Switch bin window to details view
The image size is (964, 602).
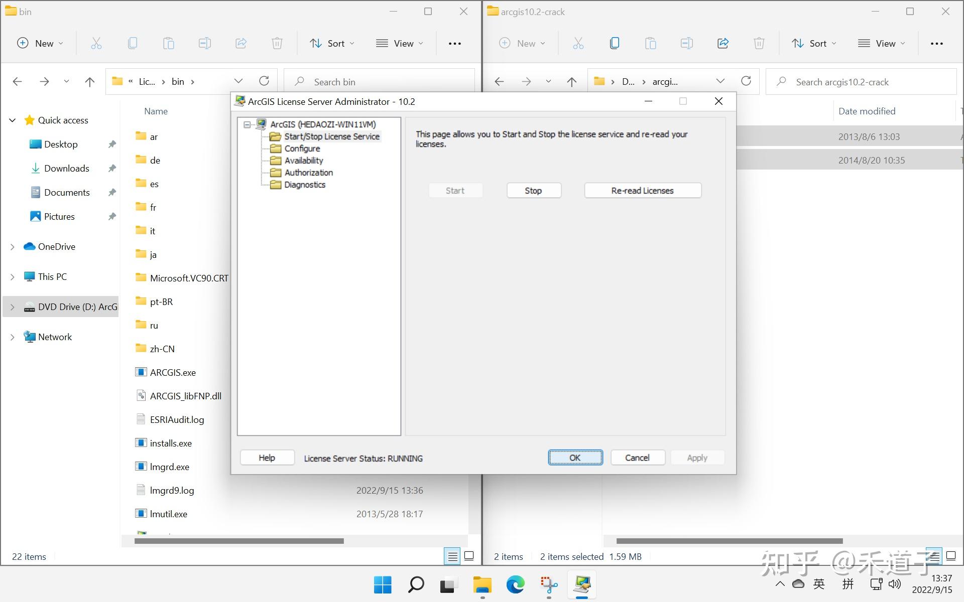pyautogui.click(x=452, y=556)
